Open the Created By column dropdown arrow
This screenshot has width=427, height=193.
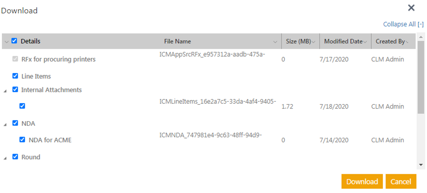tap(407, 42)
